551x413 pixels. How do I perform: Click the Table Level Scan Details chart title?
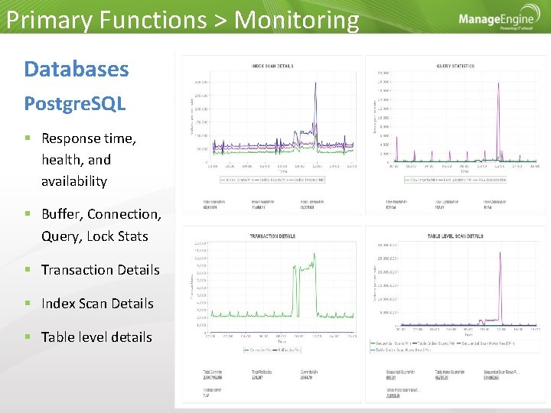pos(455,236)
